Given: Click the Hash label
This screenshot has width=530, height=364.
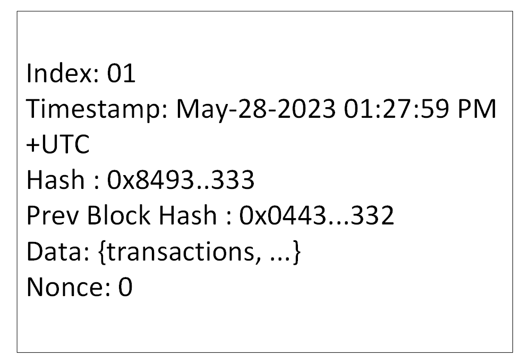Looking at the screenshot, I should click(55, 180).
